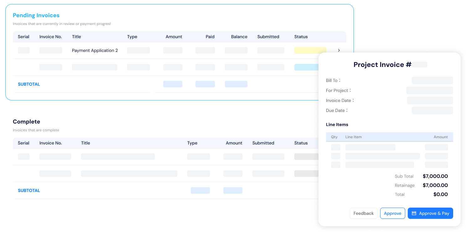Image resolution: width=466 pixels, height=232 pixels.
Task: Click the Qty header in Line Items
Action: click(x=334, y=137)
